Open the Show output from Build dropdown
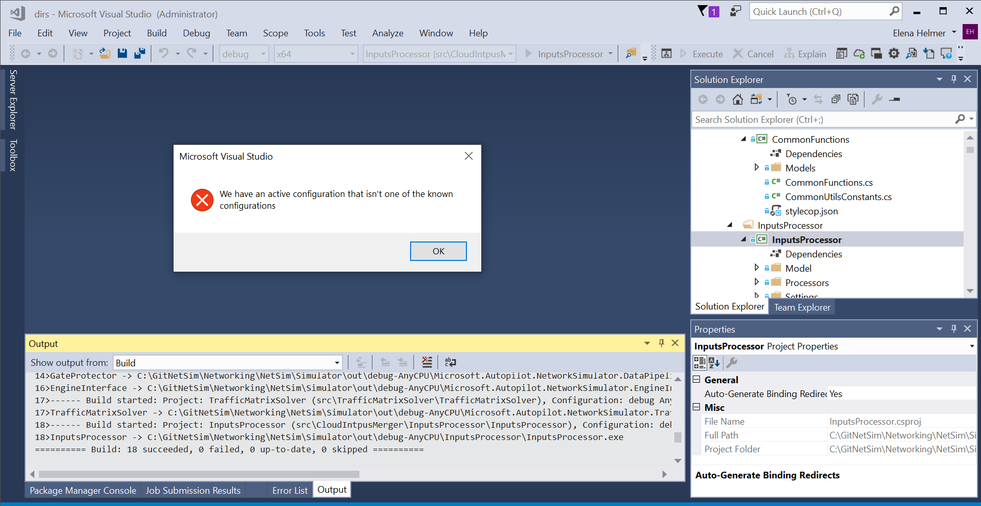The width and height of the screenshot is (981, 506). [x=228, y=363]
